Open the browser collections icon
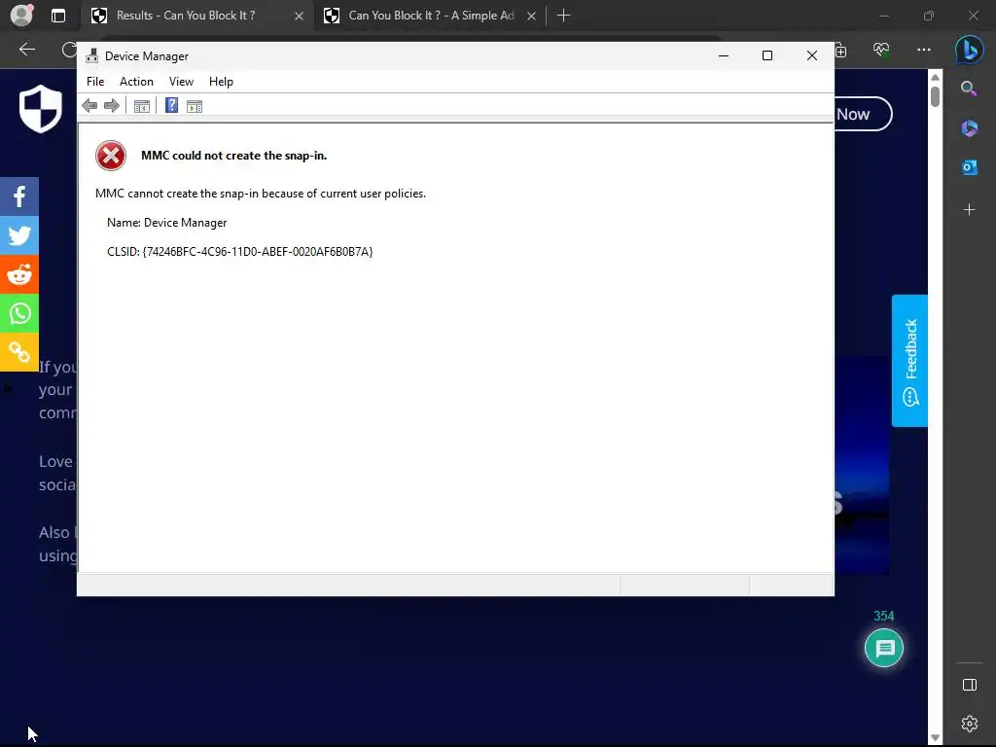 840,51
